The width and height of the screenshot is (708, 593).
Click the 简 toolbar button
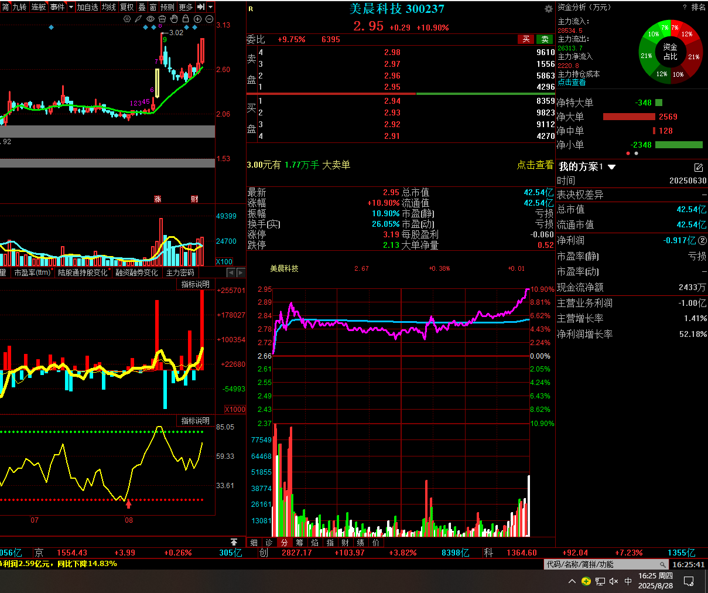5,7
